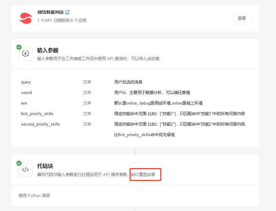Click text 比first_priority_skills命中优先级低
Screen dimensions: 276x211
coord(144,135)
